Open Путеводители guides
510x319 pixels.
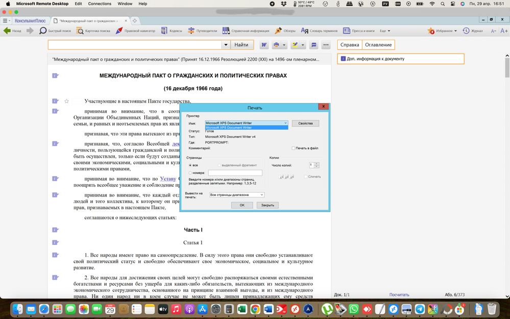click(202, 31)
